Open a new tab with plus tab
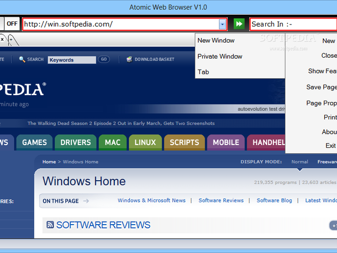Screen dimensions: 337x253 coord(11,40)
